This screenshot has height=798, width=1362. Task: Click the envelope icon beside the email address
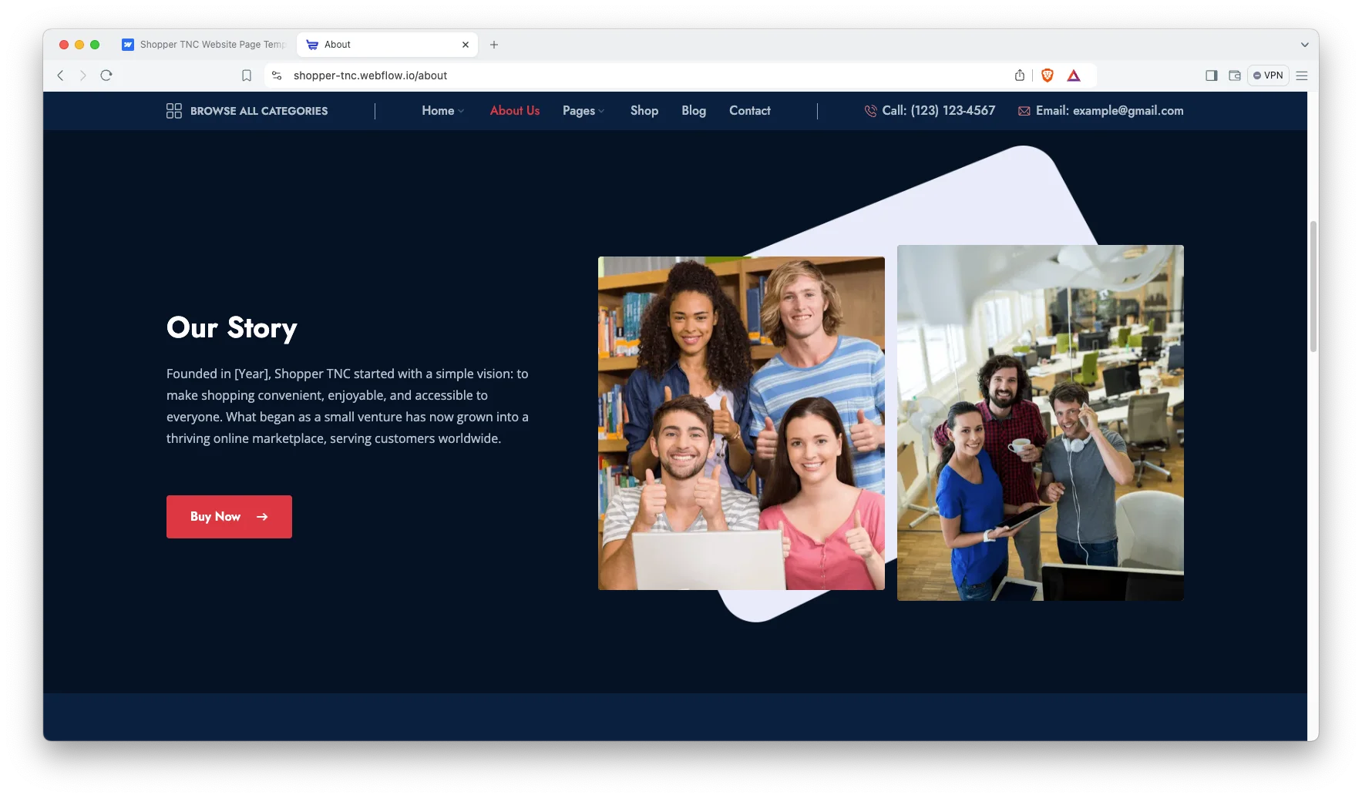[x=1024, y=111]
